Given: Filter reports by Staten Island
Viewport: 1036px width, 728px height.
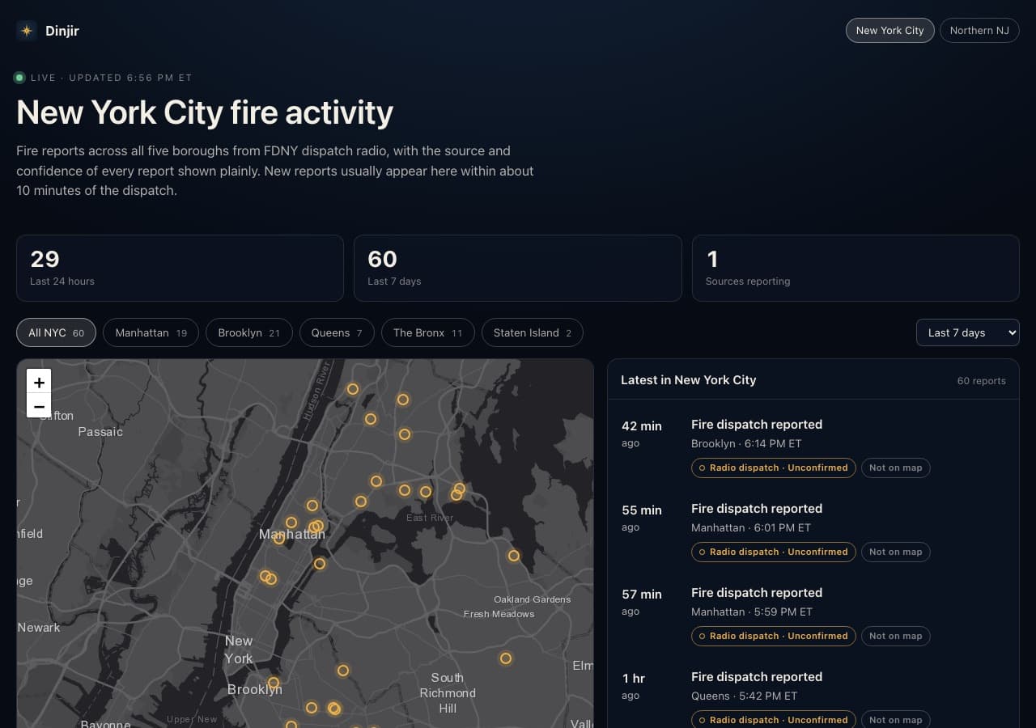Looking at the screenshot, I should pos(532,332).
